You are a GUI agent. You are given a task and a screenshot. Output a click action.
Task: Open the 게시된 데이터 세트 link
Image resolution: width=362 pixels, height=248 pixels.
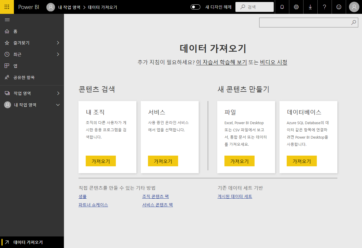(x=235, y=196)
